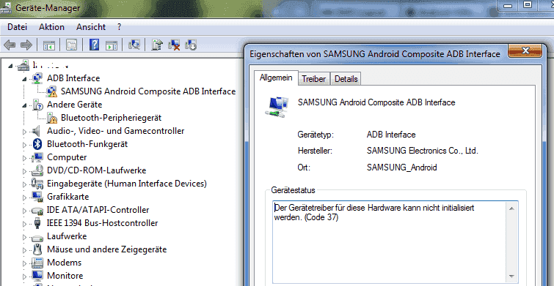This screenshot has height=286, width=554.
Task: Click the Gerätestatus scrollbar down arrow
Action: click(x=511, y=276)
